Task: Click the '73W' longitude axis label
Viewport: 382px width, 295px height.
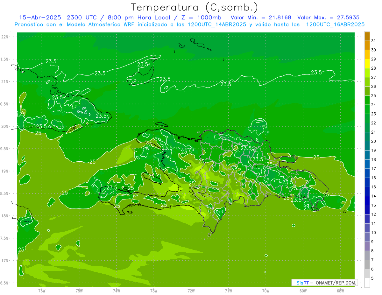Action: point(154,291)
